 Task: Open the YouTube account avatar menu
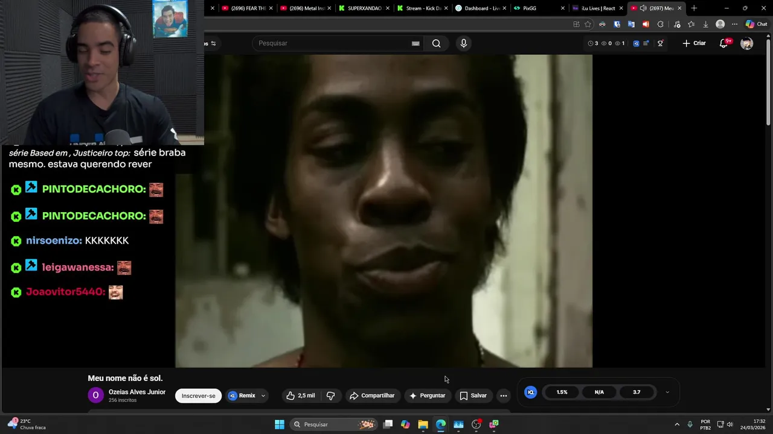pyautogui.click(x=747, y=43)
